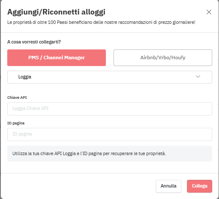Click the Aggiungi/Riconnetti alloggi dialog title
This screenshot has width=219, height=199.
coord(56,12)
